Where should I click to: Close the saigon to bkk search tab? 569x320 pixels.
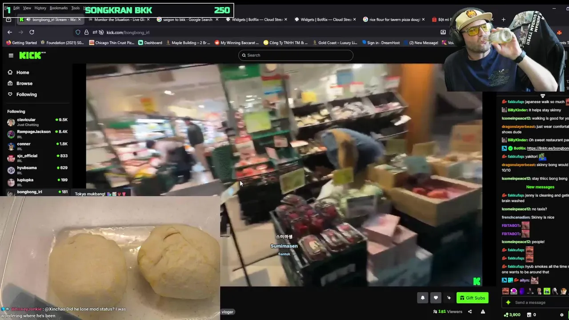point(216,20)
